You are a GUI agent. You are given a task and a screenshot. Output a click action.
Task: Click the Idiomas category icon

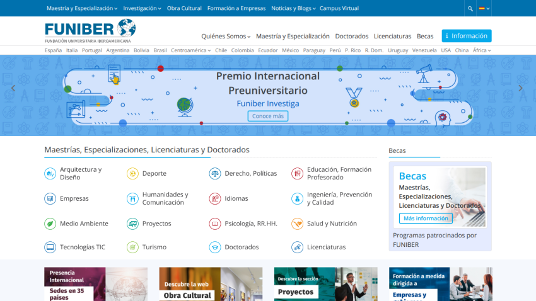coord(215,198)
